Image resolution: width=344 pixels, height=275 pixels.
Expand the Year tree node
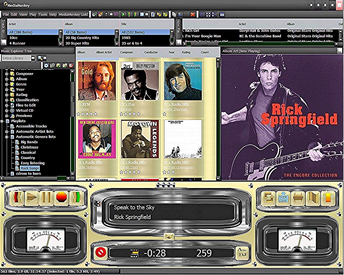click(x=7, y=90)
